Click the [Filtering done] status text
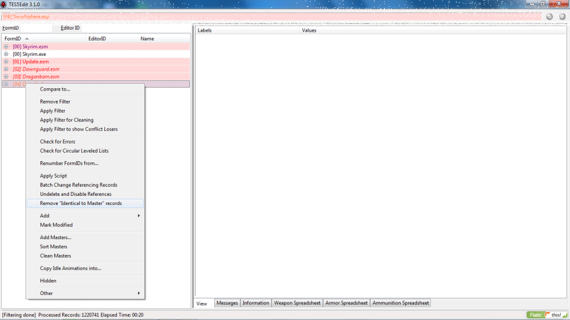Image resolution: width=570 pixels, height=320 pixels. [19, 315]
